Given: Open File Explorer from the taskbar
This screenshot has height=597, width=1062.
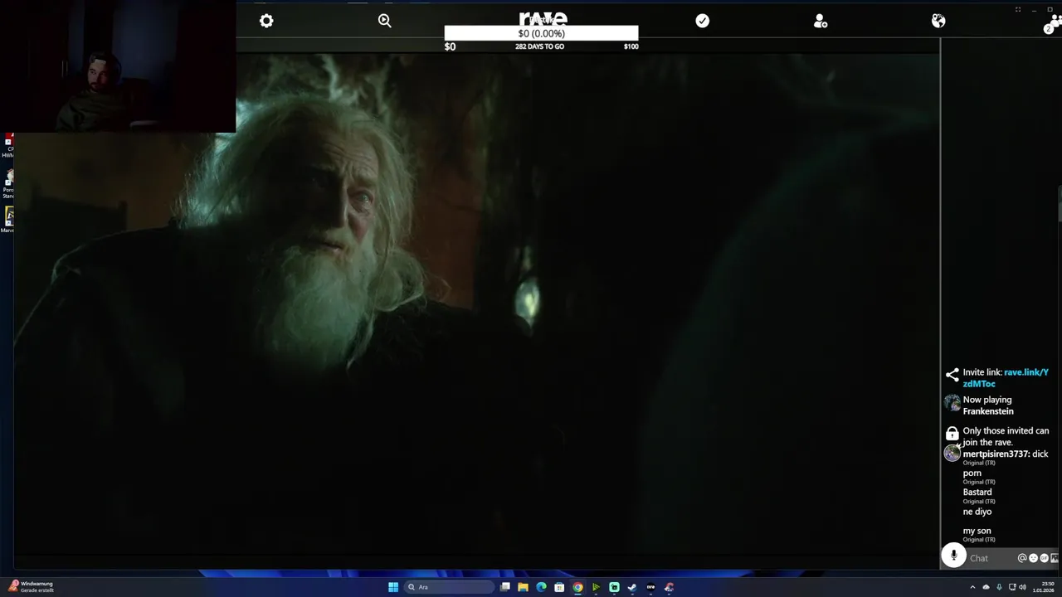Looking at the screenshot, I should (523, 587).
